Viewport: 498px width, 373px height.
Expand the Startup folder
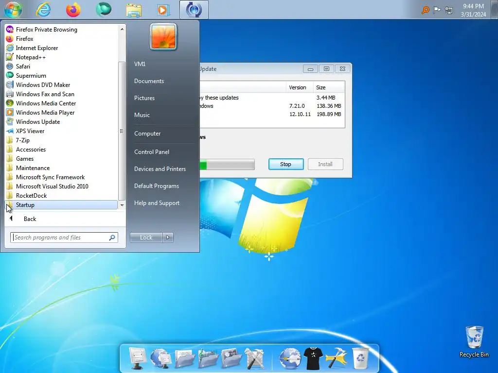pyautogui.click(x=61, y=205)
